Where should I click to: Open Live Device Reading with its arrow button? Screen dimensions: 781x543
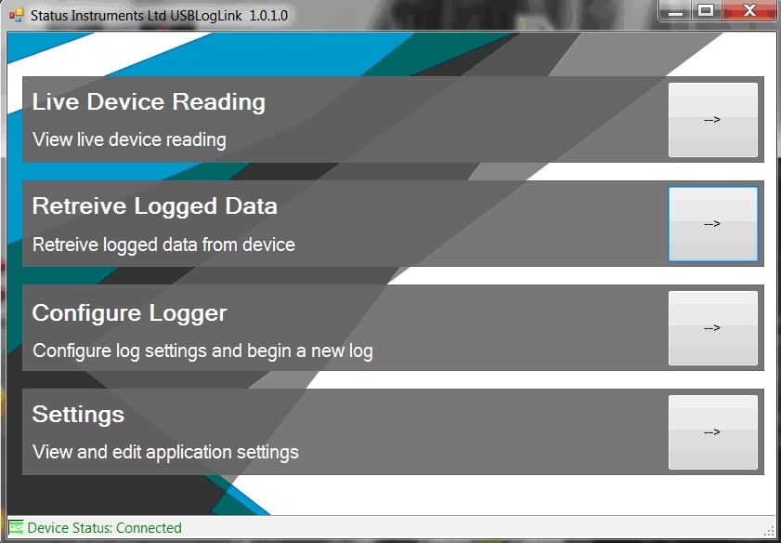click(712, 120)
